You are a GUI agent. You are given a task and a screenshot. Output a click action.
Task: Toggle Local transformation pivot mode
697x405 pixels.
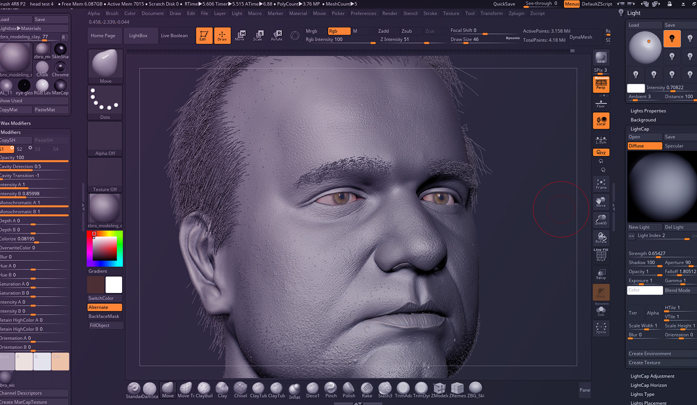601,121
